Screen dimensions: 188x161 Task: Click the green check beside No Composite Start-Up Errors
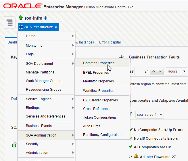point(131,130)
